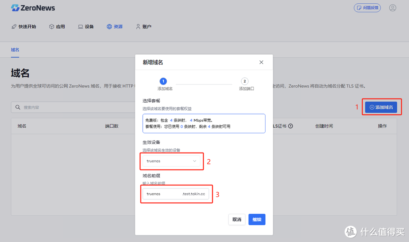409x242 pixels.
Task: Select the 应用 cube icon in navigation
Action: [51, 26]
